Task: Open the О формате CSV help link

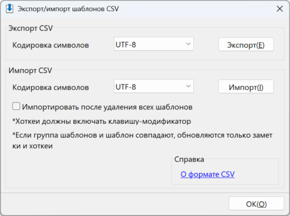Action: pyautogui.click(x=208, y=174)
